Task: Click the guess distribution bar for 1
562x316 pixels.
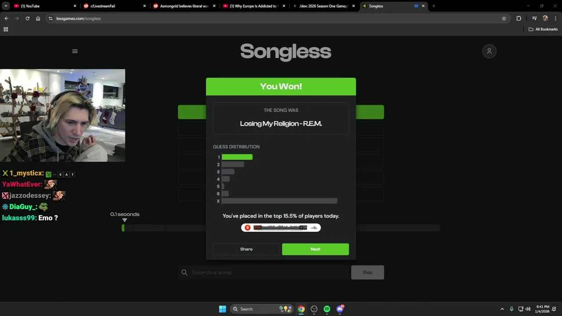Action: (x=237, y=157)
